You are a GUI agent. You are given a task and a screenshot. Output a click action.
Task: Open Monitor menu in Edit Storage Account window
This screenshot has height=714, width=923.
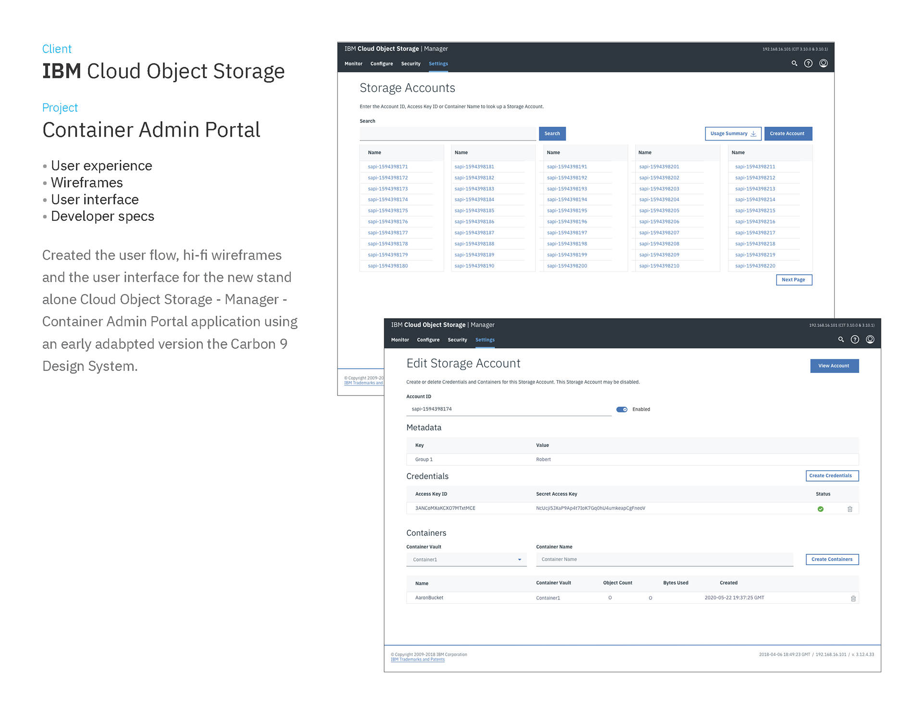[x=400, y=340]
